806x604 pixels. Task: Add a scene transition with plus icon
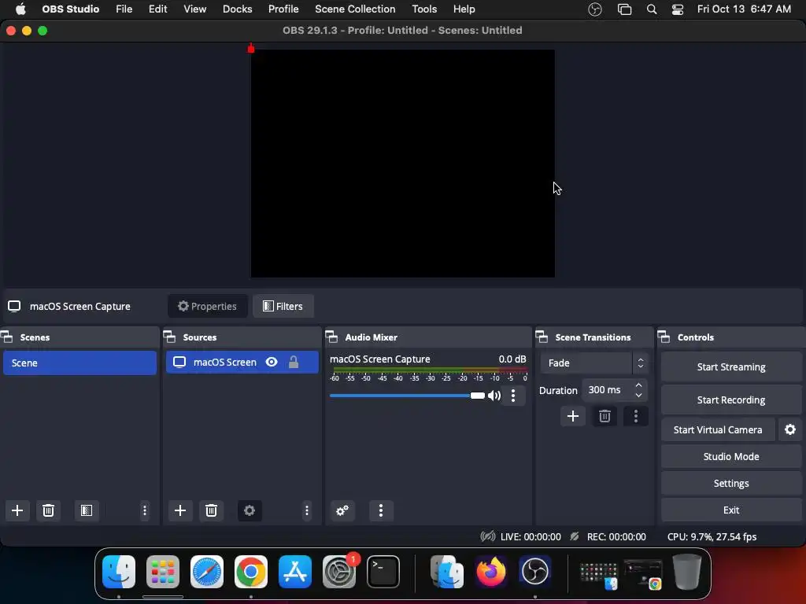tap(573, 416)
